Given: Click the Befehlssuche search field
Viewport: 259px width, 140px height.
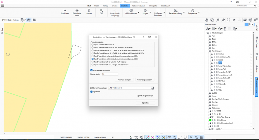Looking at the screenshot, I should [245, 6].
